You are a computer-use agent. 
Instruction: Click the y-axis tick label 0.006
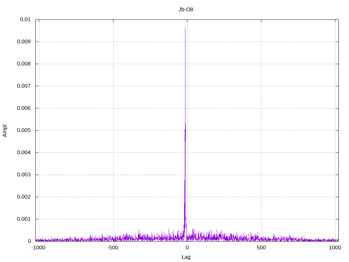point(24,108)
